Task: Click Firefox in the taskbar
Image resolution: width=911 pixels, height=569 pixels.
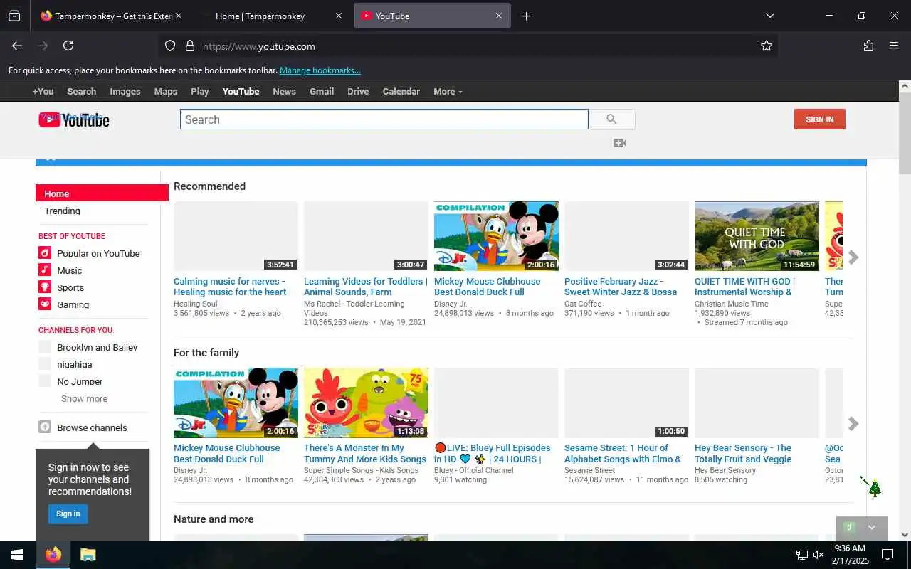Action: [x=53, y=555]
